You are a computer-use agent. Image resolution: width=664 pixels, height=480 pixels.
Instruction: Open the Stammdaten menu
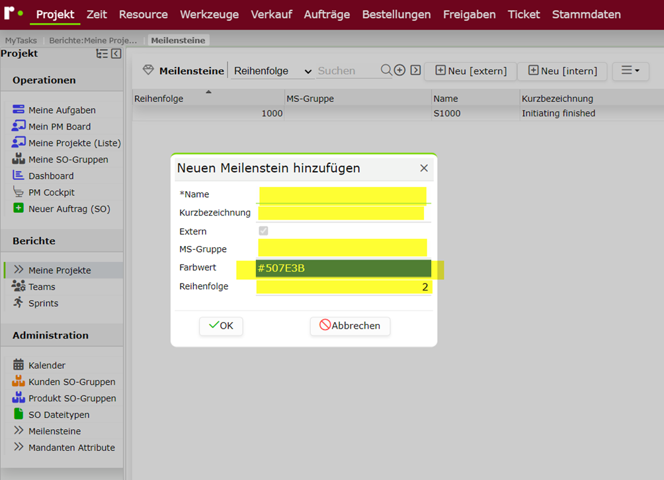pos(586,15)
